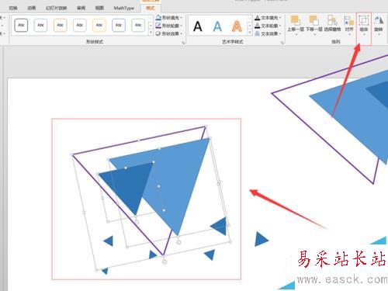This screenshot has width=388, height=291.
Task: Apply the blue WordArt A style
Action: point(217,26)
